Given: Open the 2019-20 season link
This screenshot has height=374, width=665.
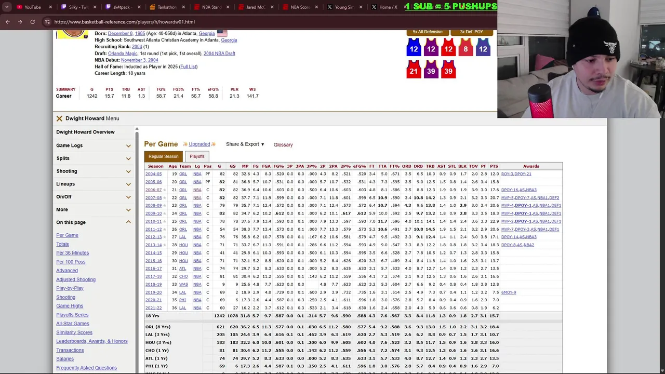Looking at the screenshot, I should 153,292.
